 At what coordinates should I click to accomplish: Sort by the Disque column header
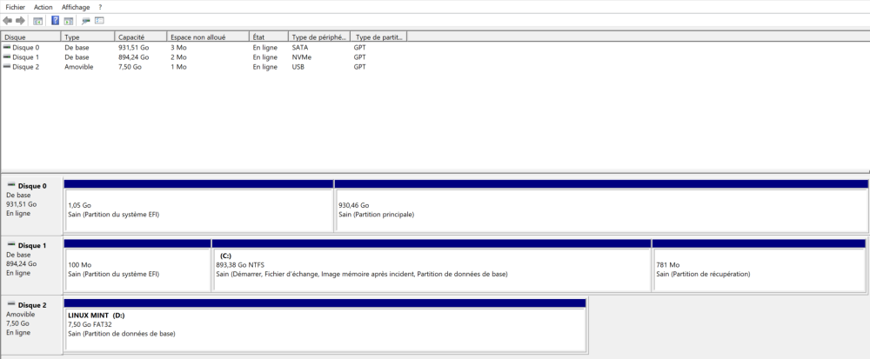pos(30,37)
